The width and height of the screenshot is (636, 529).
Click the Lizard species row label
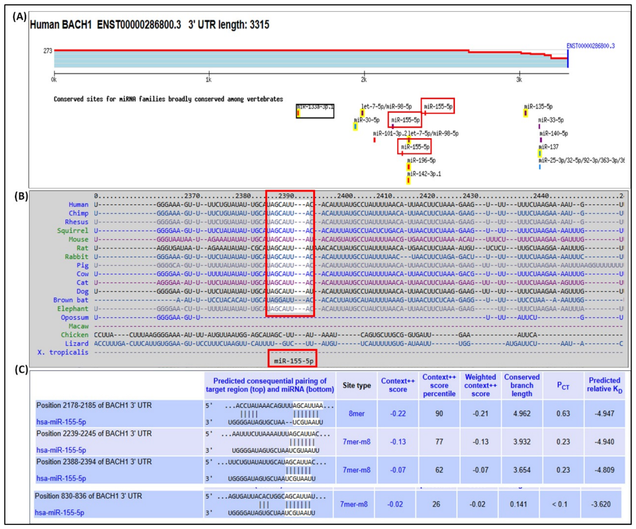click(x=77, y=344)
